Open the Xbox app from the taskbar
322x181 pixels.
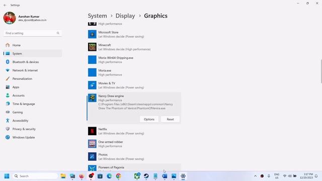(x=137, y=176)
